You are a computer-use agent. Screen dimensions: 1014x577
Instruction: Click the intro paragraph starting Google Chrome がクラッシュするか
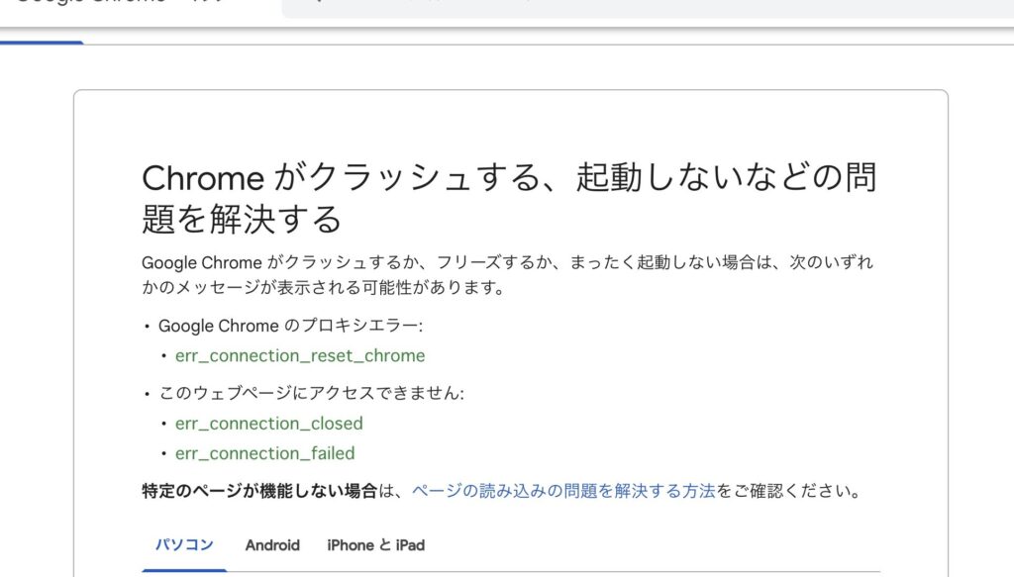coord(507,263)
